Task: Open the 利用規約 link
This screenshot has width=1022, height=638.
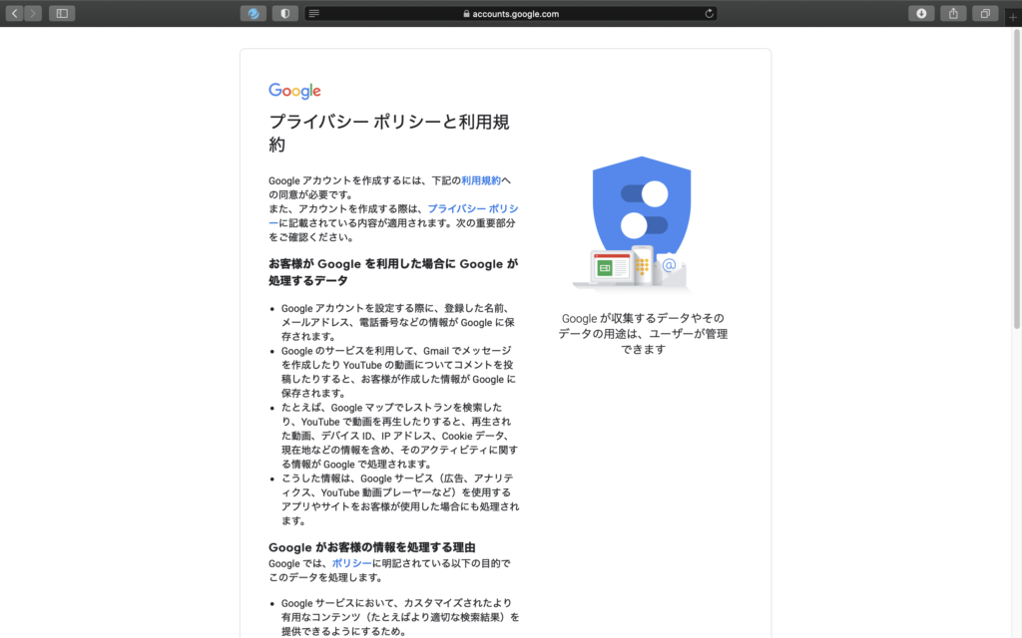Action: click(481, 180)
